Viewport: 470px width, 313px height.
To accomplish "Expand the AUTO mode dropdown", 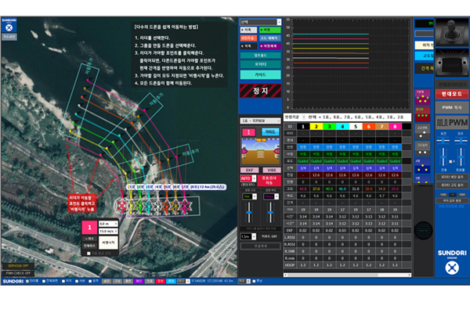I will (247, 178).
